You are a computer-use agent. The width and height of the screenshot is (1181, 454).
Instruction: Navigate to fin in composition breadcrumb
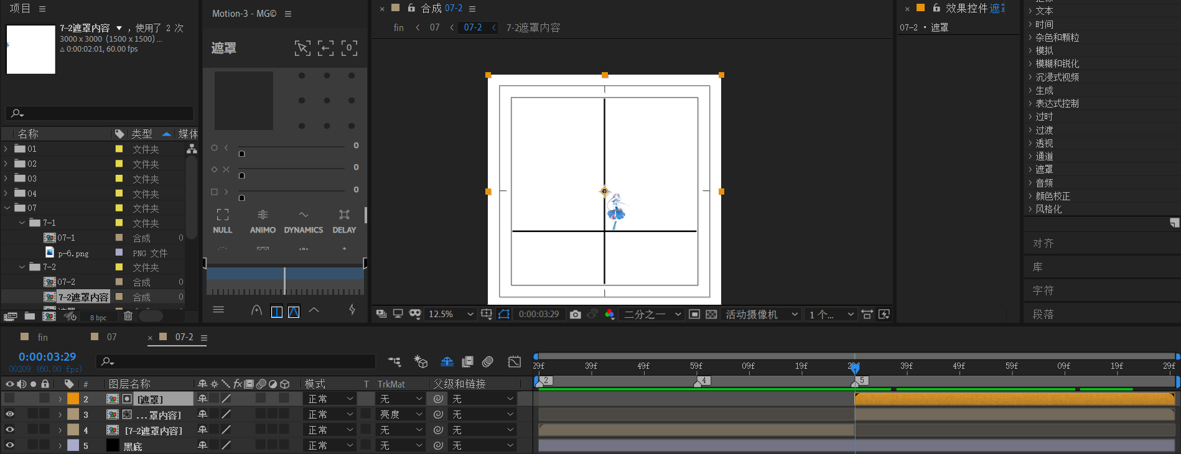pyautogui.click(x=398, y=28)
